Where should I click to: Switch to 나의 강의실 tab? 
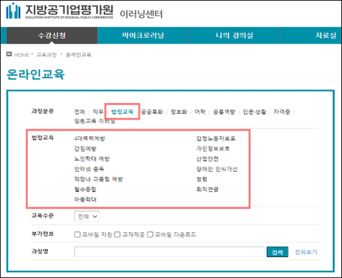click(x=234, y=35)
